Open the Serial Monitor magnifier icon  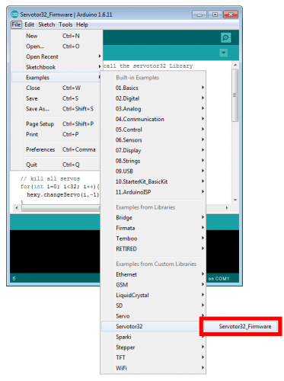[x=225, y=38]
